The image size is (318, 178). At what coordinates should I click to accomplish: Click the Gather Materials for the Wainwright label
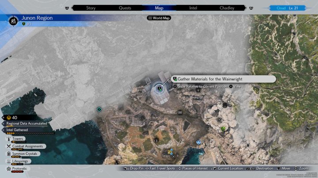tap(210, 79)
